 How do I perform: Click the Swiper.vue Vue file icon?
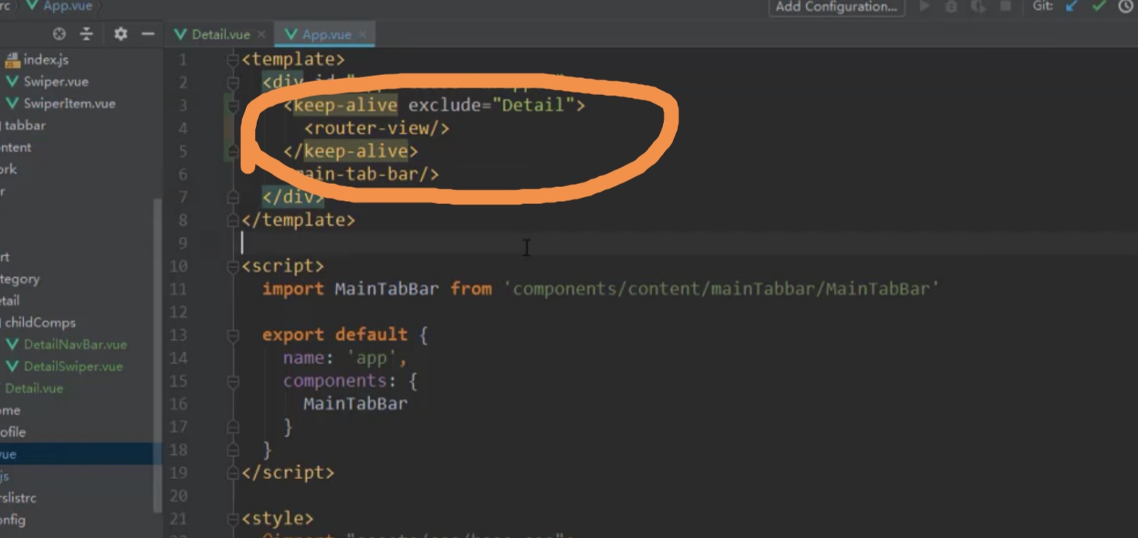click(x=12, y=81)
